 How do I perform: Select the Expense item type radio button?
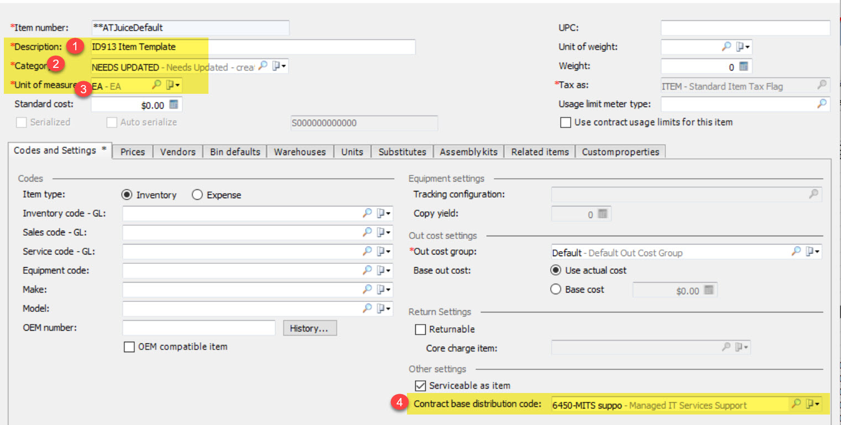coord(197,195)
